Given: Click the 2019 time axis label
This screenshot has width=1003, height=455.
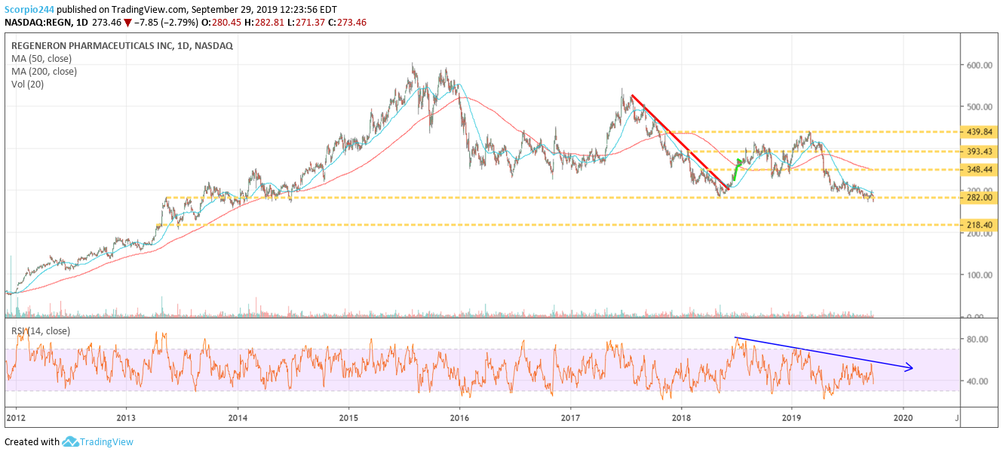Looking at the screenshot, I should (x=792, y=417).
